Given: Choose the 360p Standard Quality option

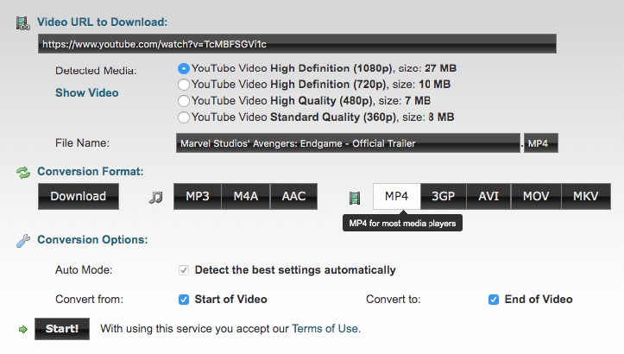Looking at the screenshot, I should 183,117.
